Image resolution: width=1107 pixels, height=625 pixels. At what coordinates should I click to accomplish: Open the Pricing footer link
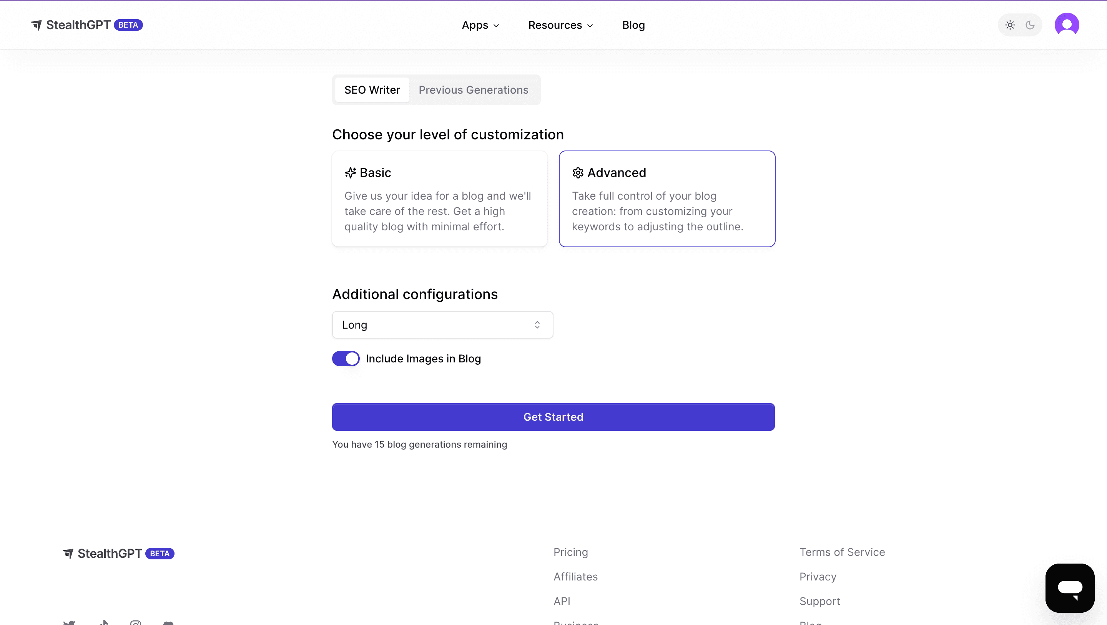coord(570,552)
